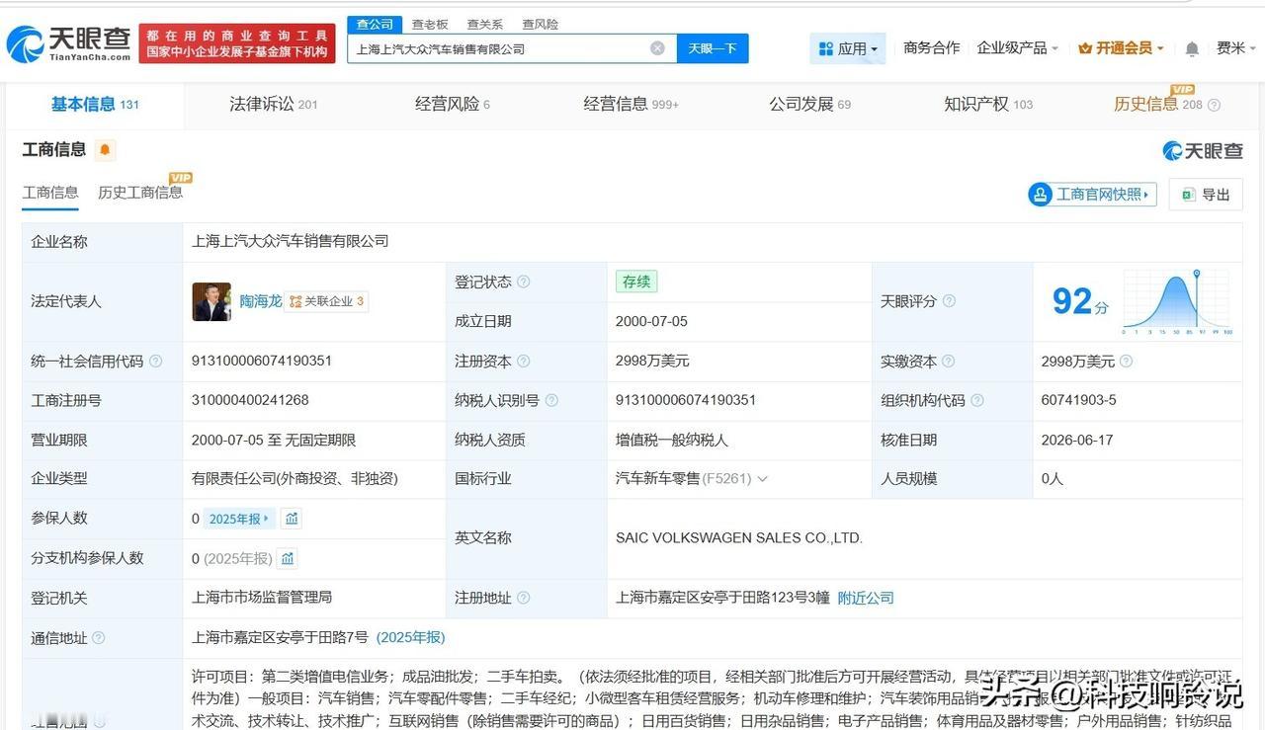
Task: Select the 查风险 search tab
Action: click(540, 24)
